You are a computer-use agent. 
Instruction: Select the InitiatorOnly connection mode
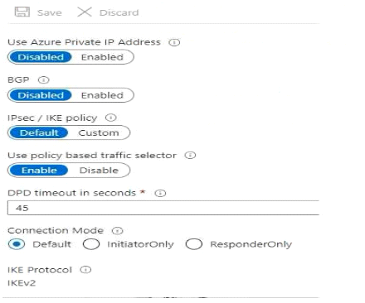91,244
